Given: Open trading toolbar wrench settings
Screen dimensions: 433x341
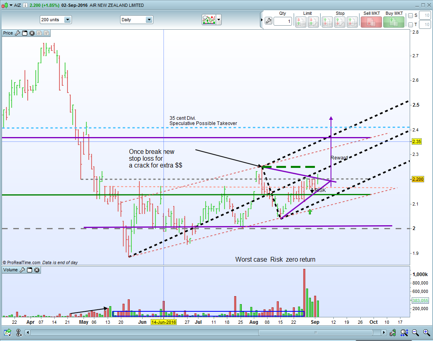Looking at the screenshot, I should coord(268,21).
